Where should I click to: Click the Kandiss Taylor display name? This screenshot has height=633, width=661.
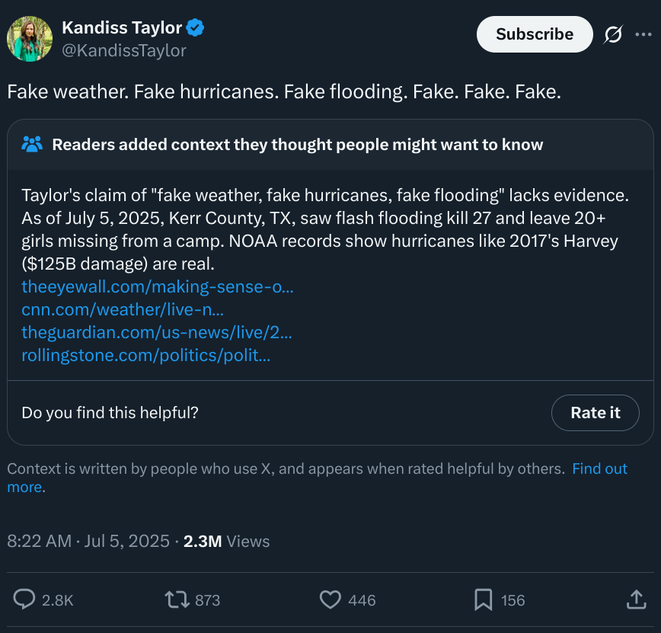(x=121, y=28)
